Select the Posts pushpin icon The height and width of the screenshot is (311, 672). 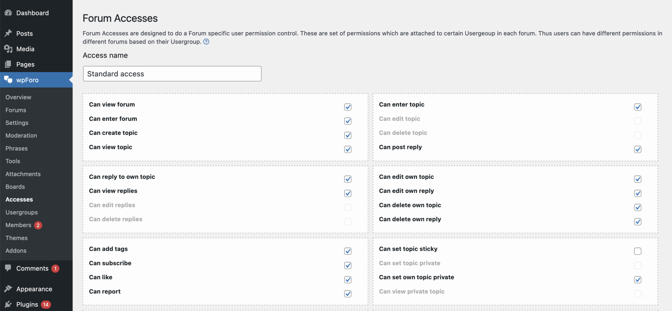click(x=8, y=33)
